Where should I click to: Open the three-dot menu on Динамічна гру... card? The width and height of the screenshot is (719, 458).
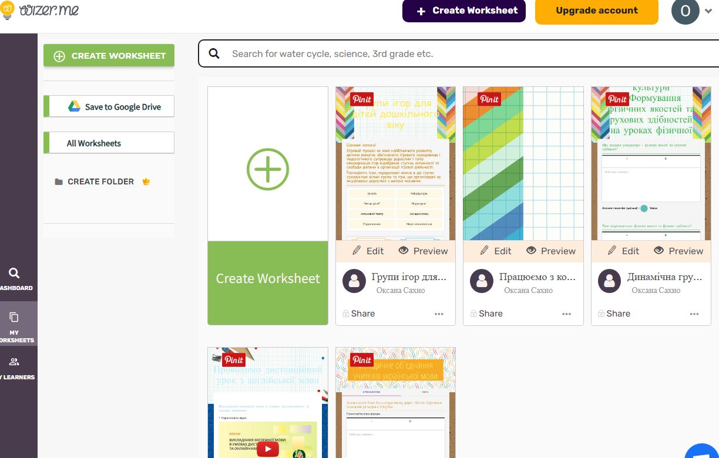tap(694, 314)
